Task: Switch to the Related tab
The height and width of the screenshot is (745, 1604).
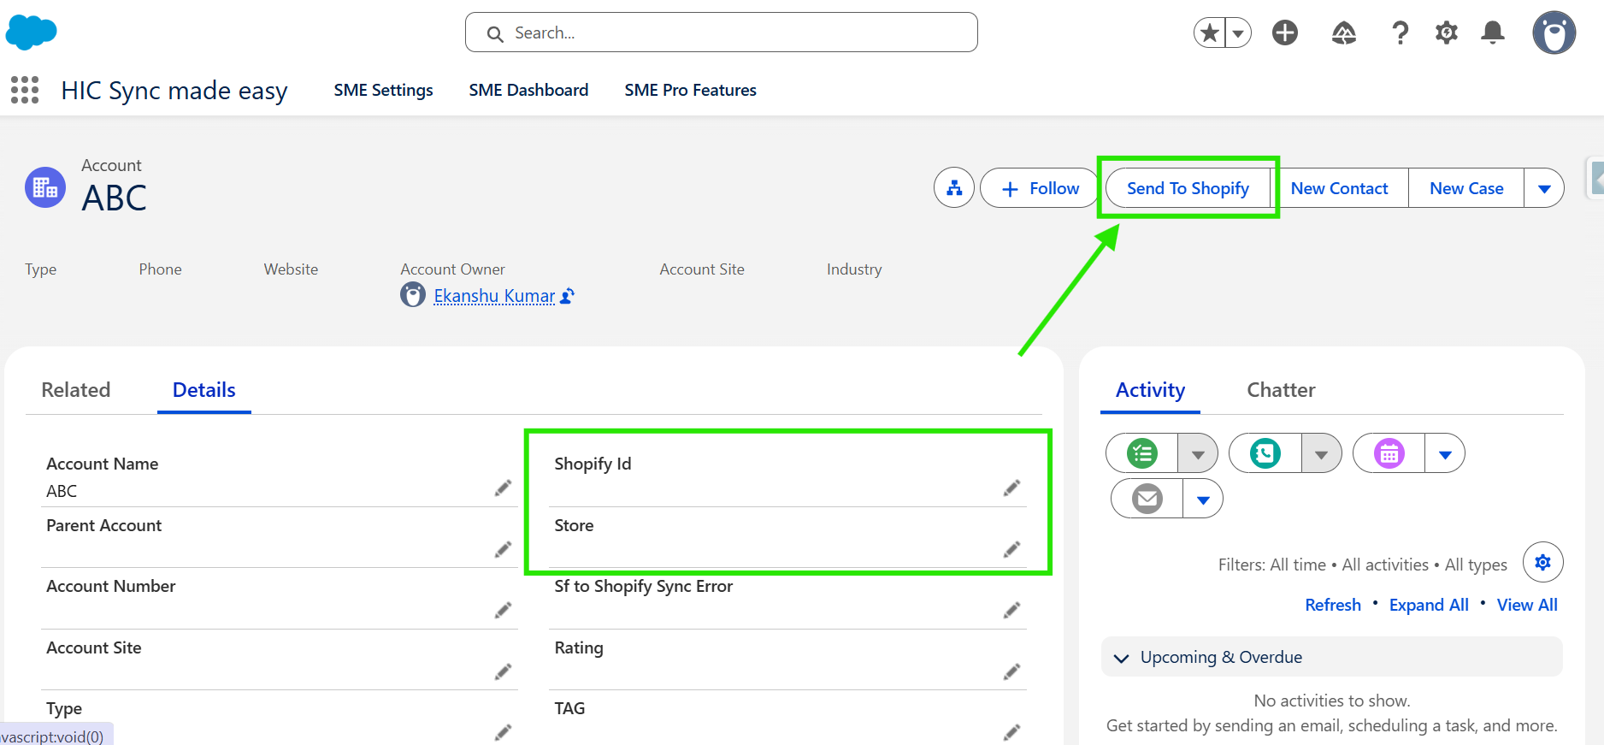Action: tap(76, 390)
